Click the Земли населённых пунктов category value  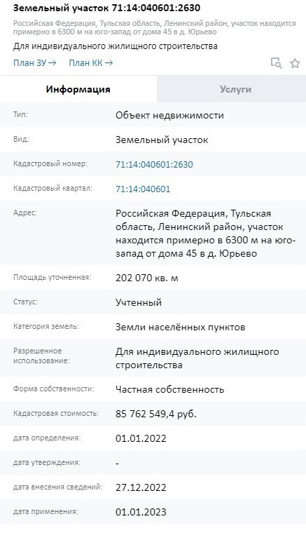tap(181, 328)
